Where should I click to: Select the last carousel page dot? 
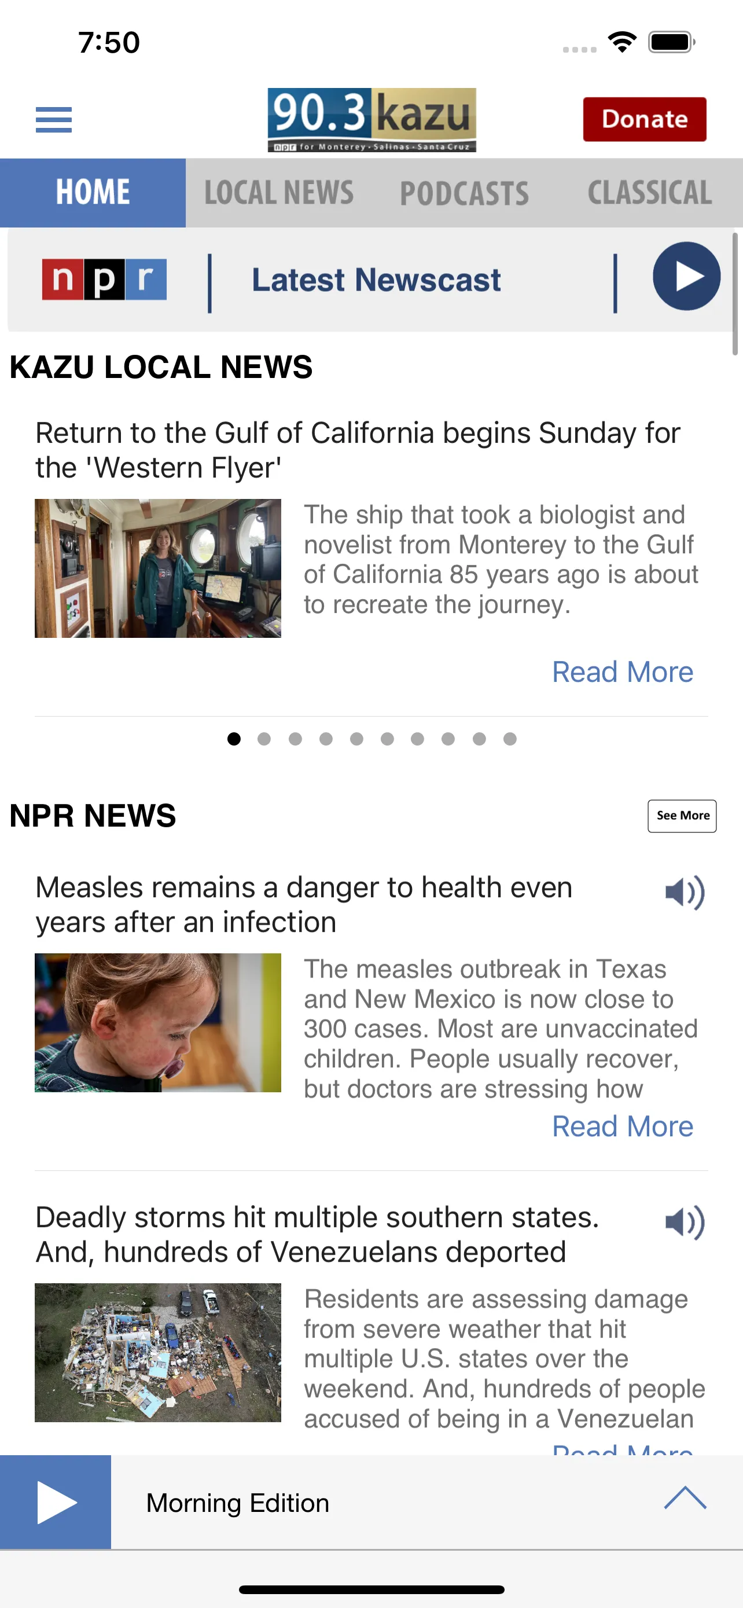[x=510, y=739]
